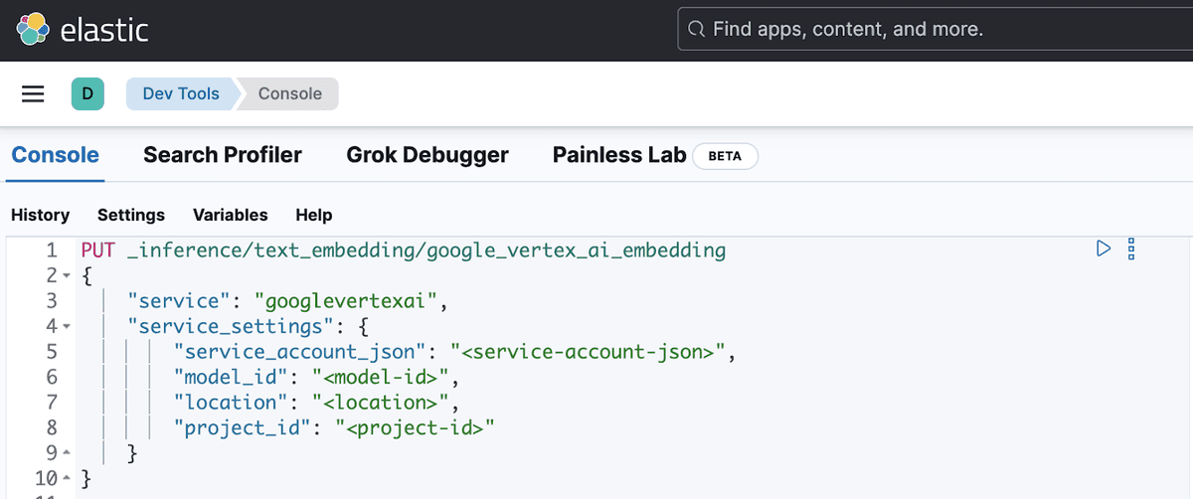Switch to the Search Profiler tab

click(x=223, y=155)
